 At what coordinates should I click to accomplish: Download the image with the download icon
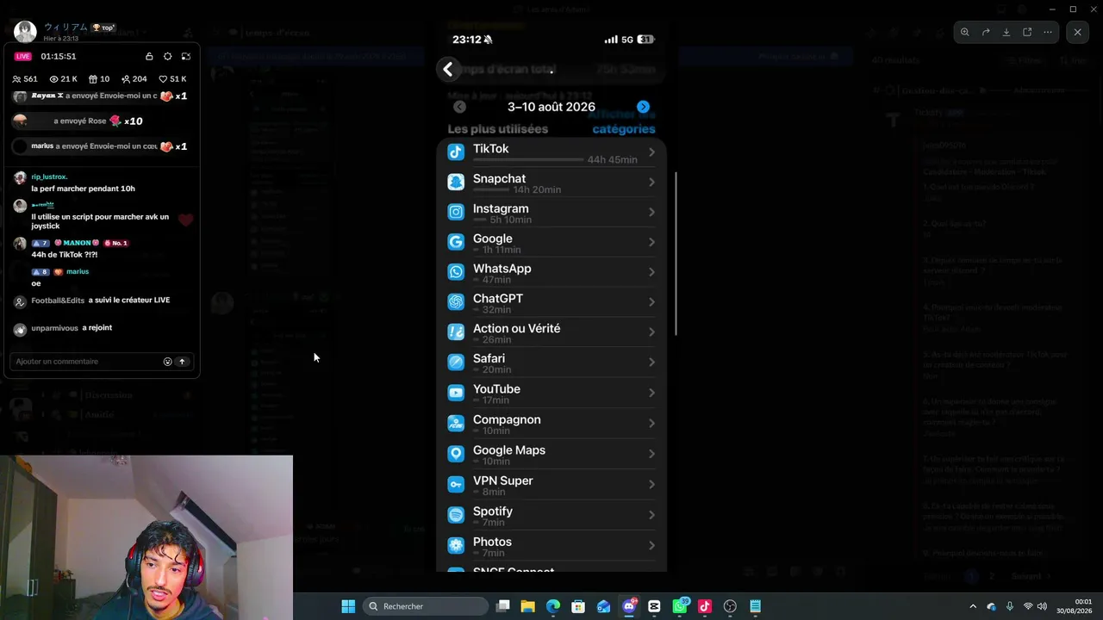tap(1006, 32)
